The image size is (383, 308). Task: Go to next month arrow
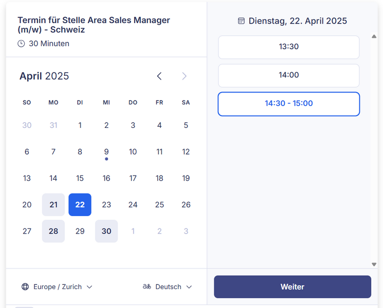point(184,76)
